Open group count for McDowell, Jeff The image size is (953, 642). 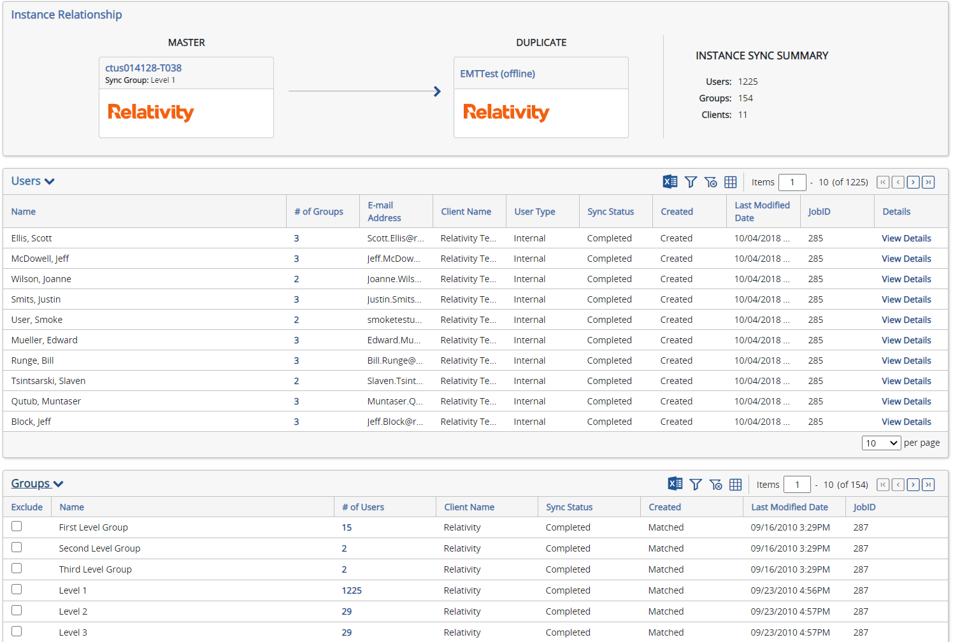pos(296,259)
